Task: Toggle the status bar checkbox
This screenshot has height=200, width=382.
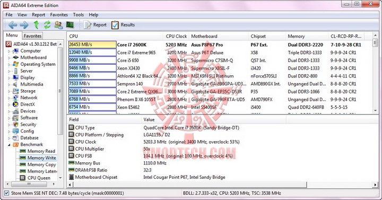Action: tap(7, 193)
